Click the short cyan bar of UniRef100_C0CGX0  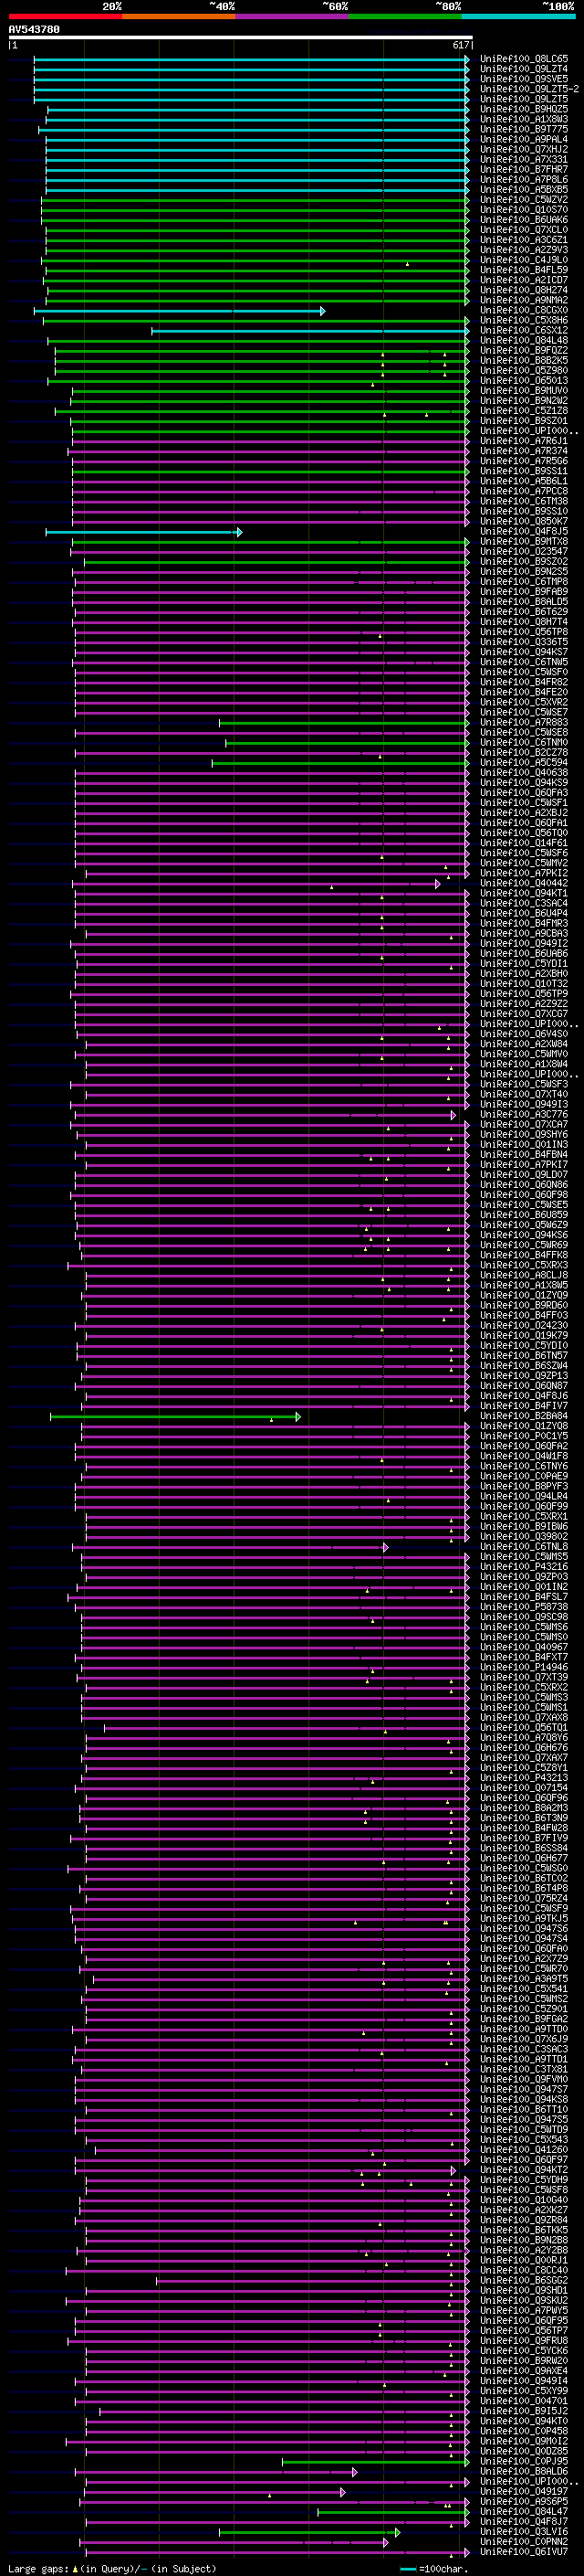(180, 311)
